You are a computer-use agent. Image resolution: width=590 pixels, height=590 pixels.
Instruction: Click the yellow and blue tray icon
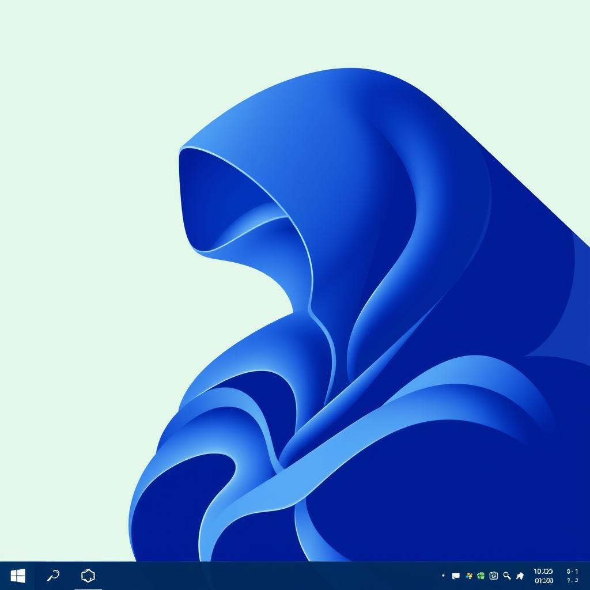click(469, 576)
